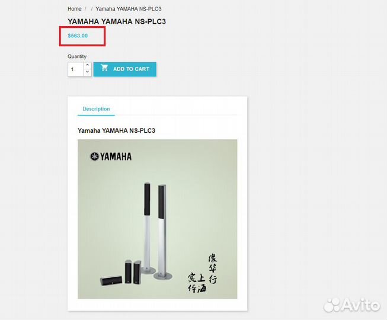
Task: Click the quantity input field
Action: [76, 69]
